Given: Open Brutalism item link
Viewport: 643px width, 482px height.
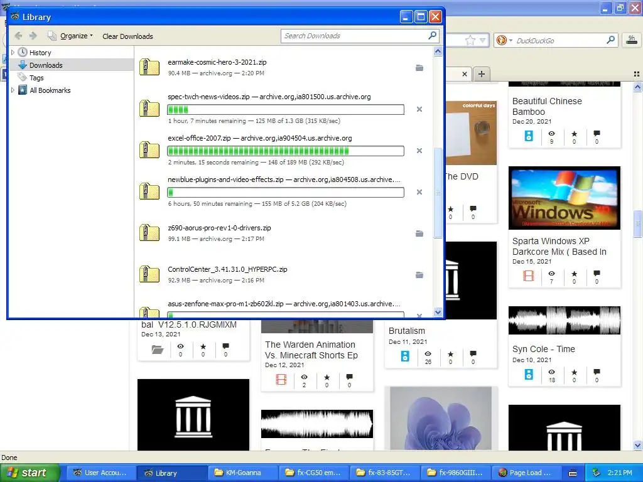Looking at the screenshot, I should (407, 331).
